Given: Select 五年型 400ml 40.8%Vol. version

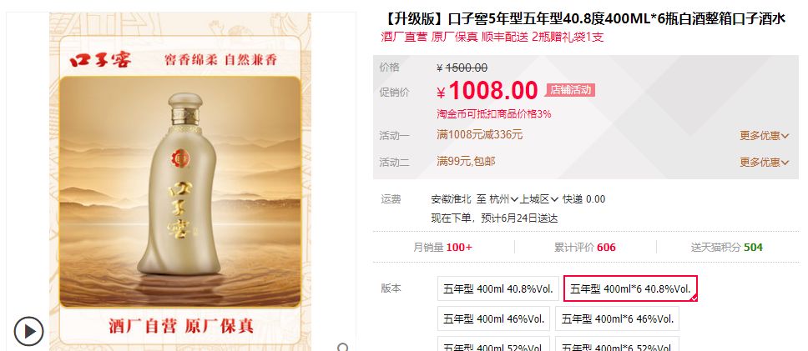Looking at the screenshot, I should (x=497, y=288).
